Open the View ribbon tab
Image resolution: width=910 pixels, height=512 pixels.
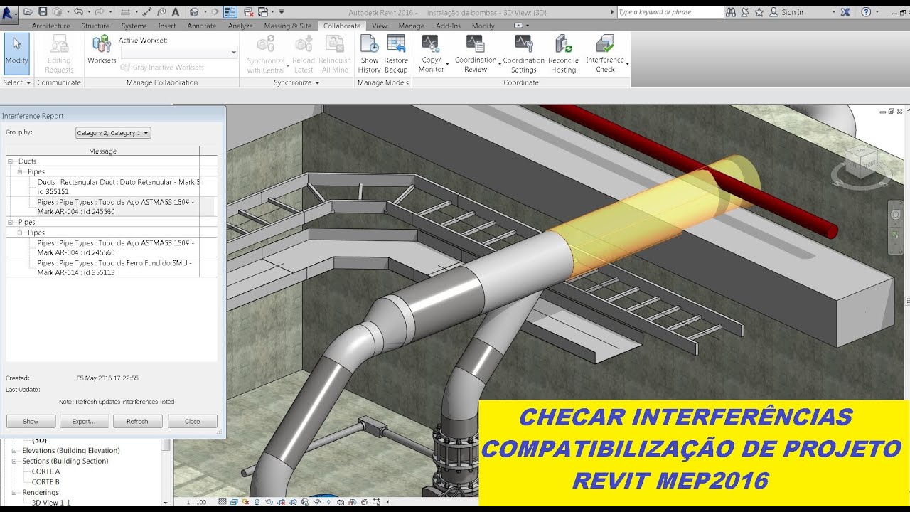point(380,26)
